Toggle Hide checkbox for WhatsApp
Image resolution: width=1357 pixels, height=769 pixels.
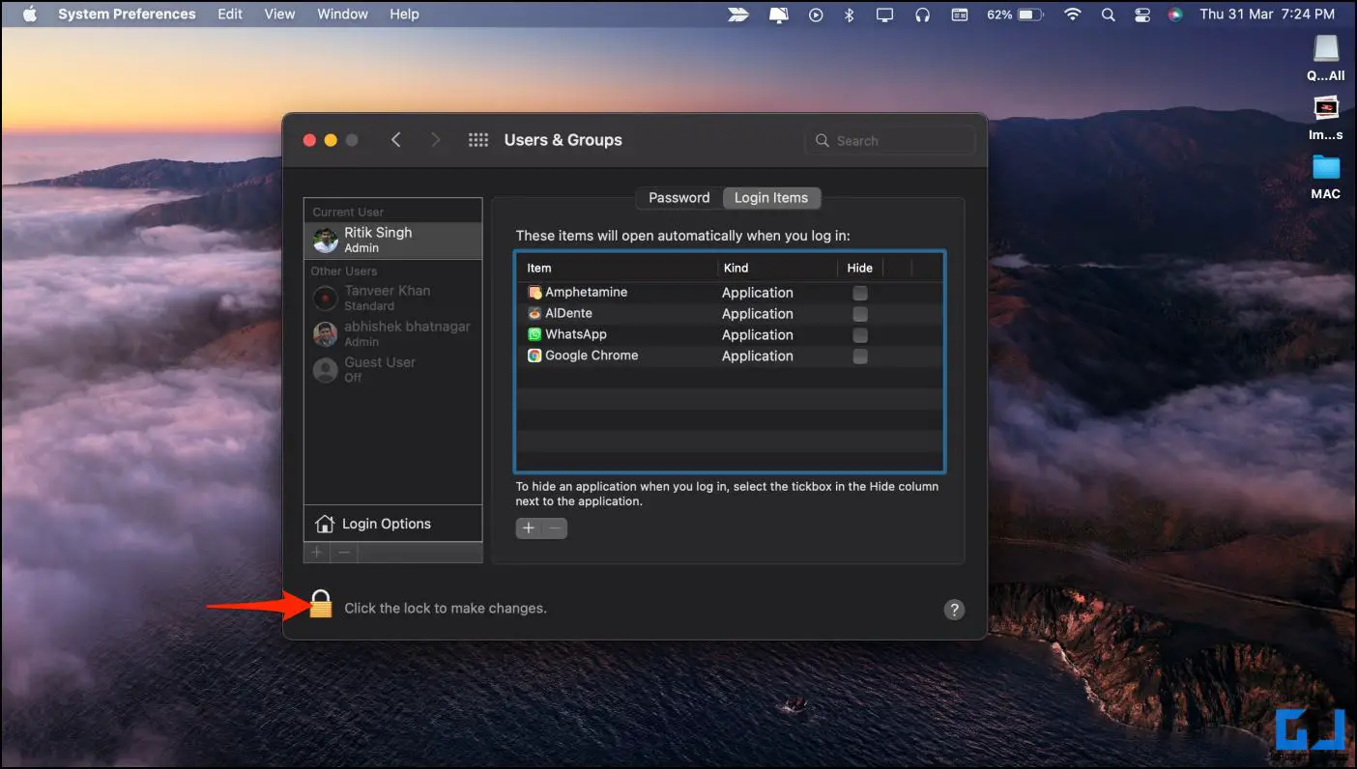(x=860, y=335)
